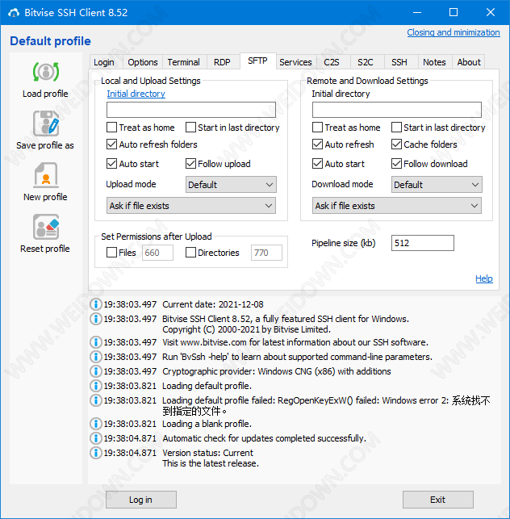Click the Save profile as icon
The height and width of the screenshot is (519, 510).
click(46, 123)
